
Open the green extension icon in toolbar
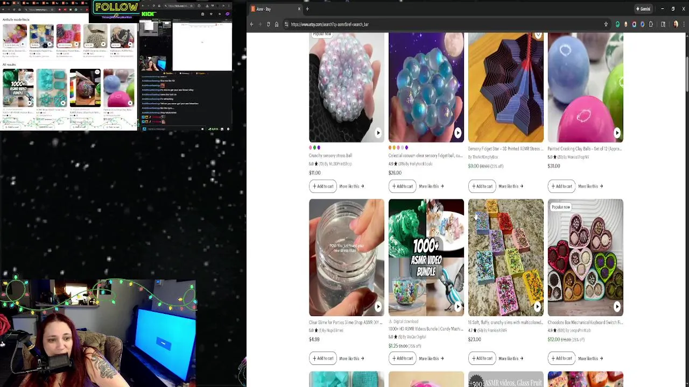(x=617, y=24)
